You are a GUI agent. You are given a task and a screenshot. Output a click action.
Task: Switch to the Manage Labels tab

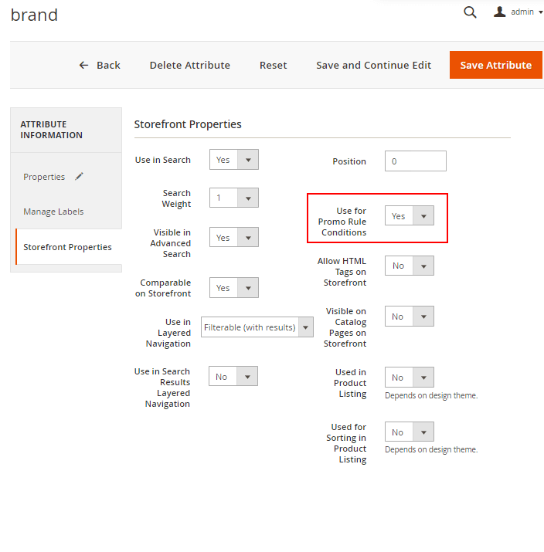coord(53,212)
